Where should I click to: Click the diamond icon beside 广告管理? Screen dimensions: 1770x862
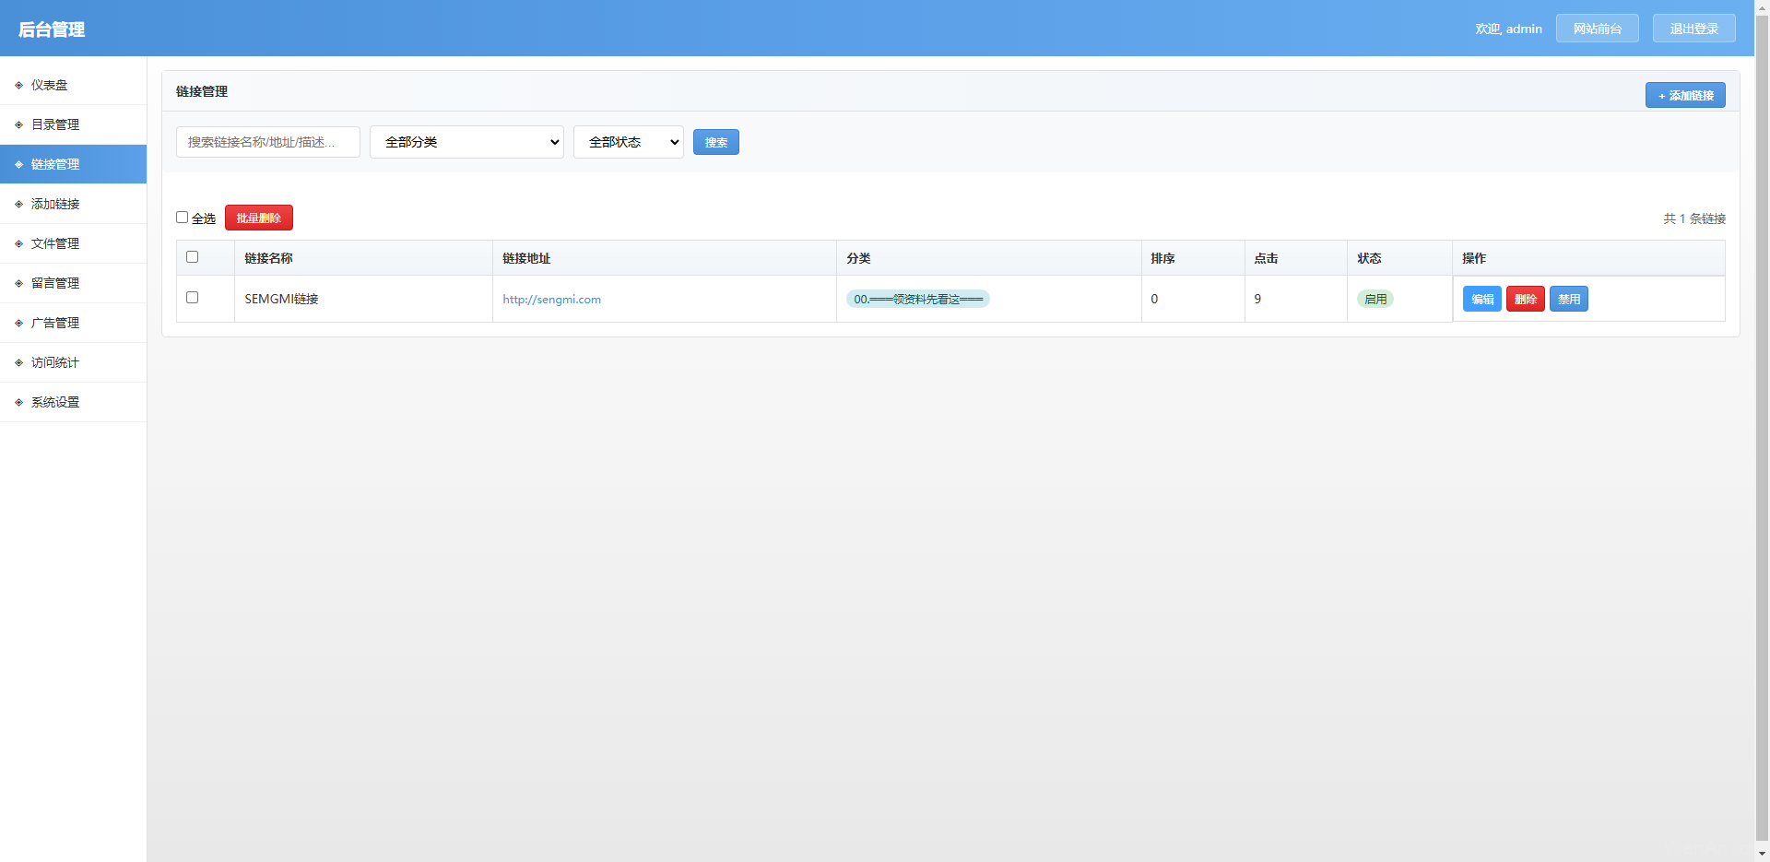18,323
